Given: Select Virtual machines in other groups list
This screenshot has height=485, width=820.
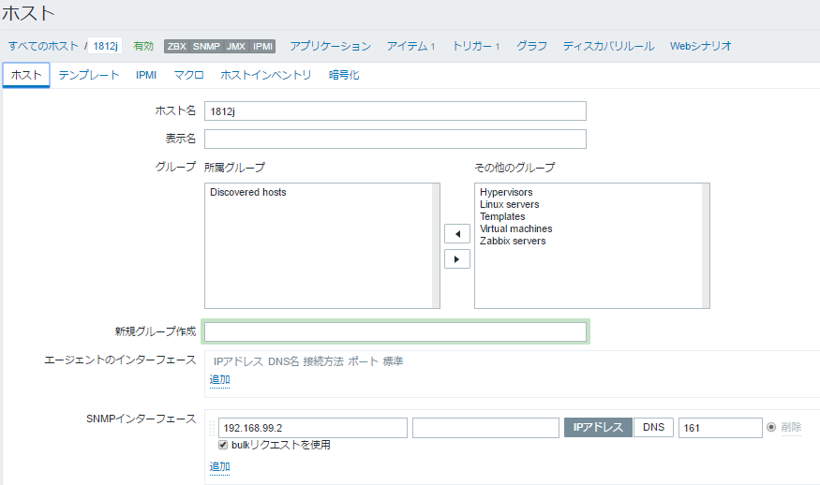Looking at the screenshot, I should (x=516, y=228).
